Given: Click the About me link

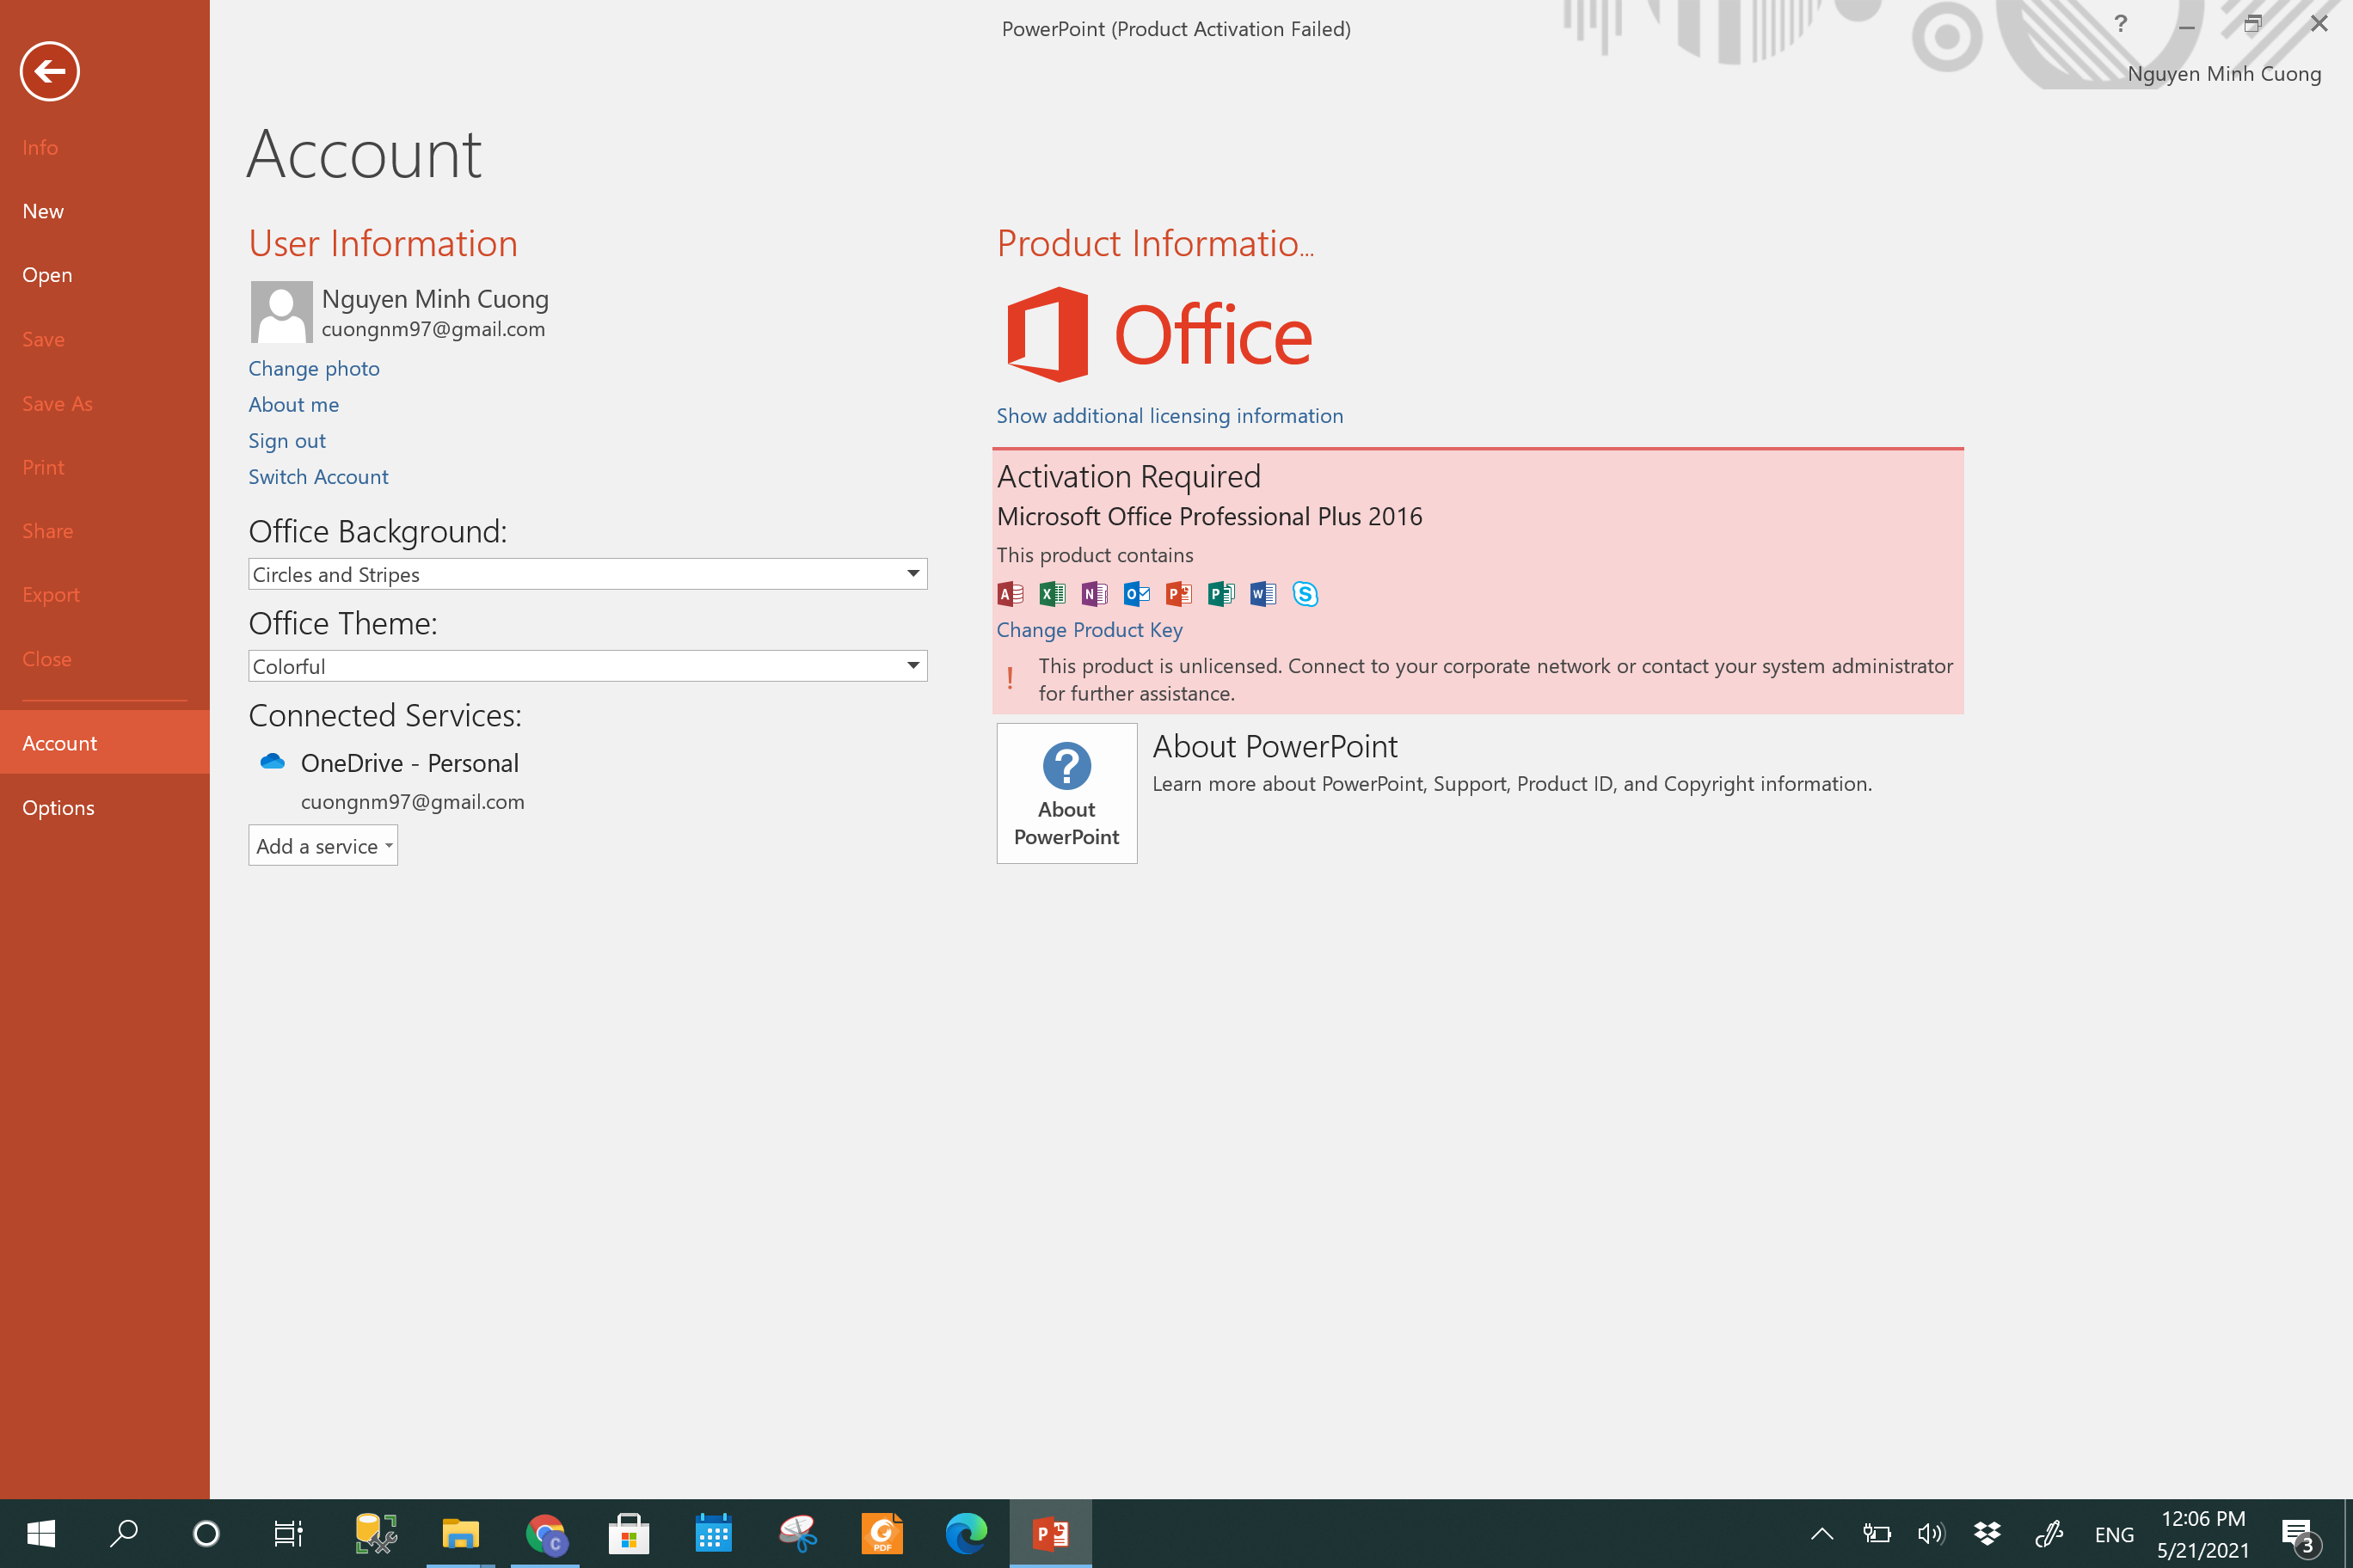Looking at the screenshot, I should (294, 404).
